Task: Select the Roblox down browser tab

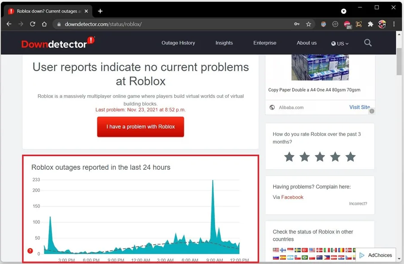Action: [x=48, y=11]
